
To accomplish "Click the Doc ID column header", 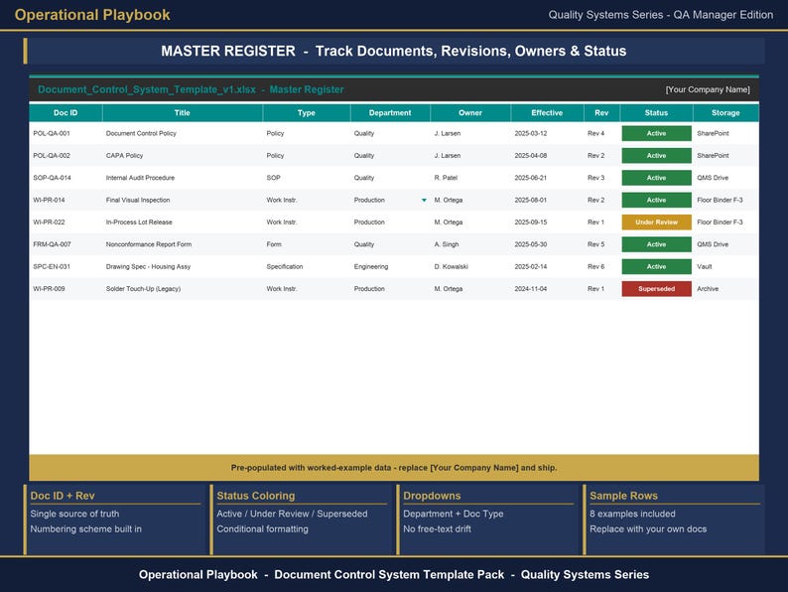I will pyautogui.click(x=66, y=112).
